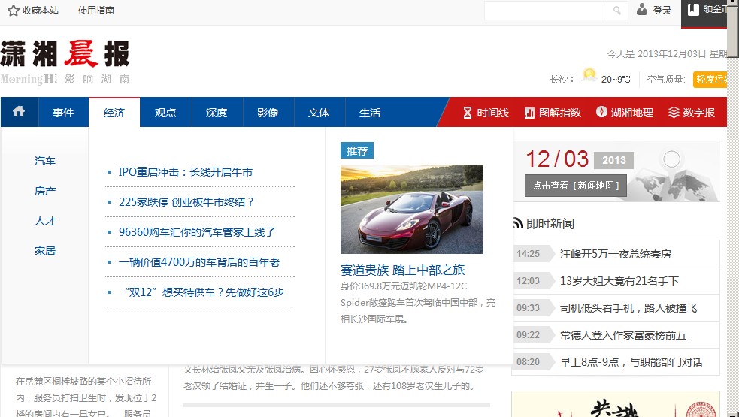
Task: Click the user login icon
Action: [x=642, y=10]
